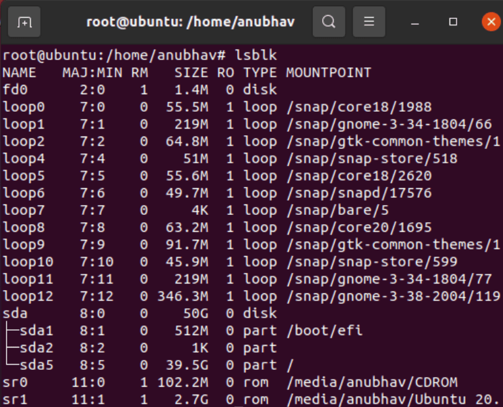Click the 102.2M size value
503x407 pixels.
coord(183,382)
